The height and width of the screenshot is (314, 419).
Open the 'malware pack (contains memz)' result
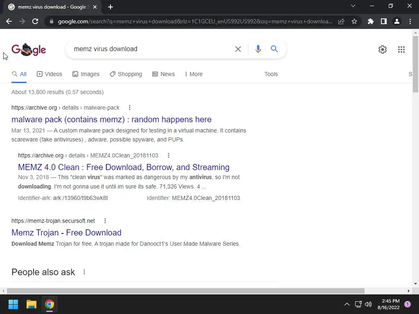point(111,119)
